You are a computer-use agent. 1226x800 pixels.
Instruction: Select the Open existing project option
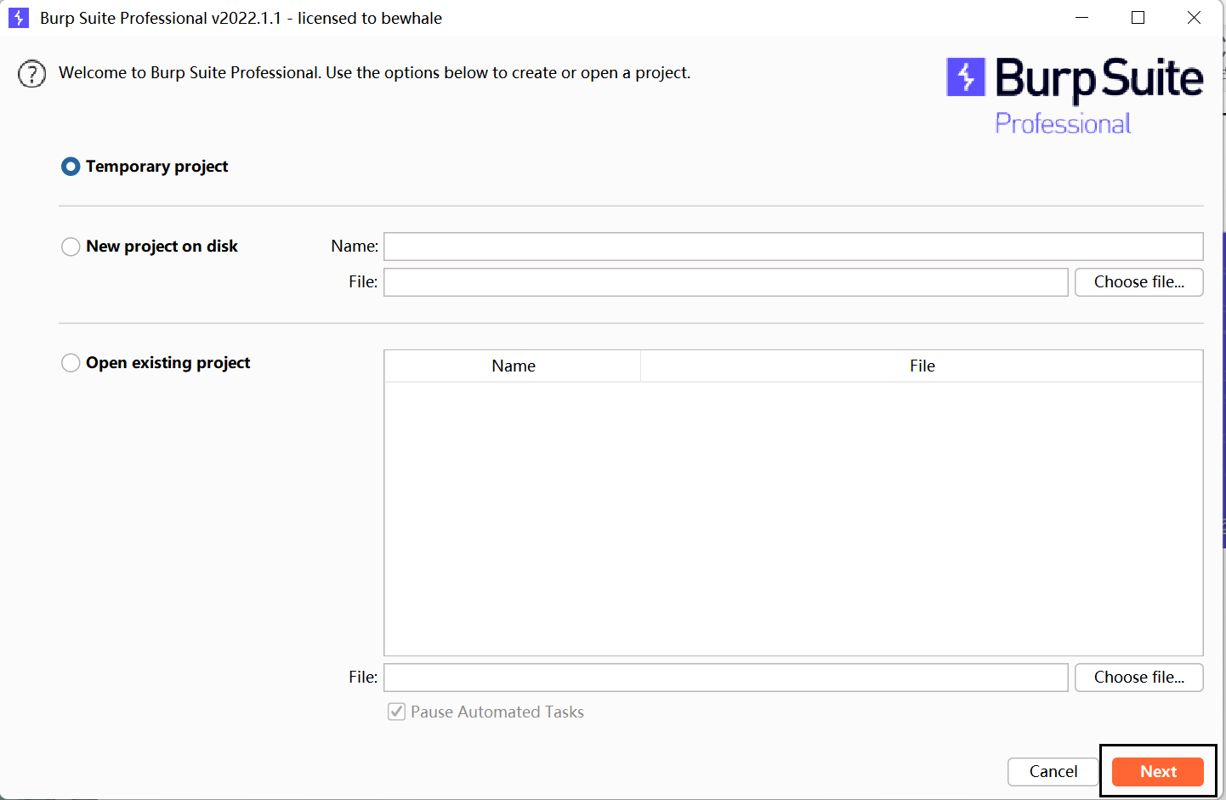71,362
